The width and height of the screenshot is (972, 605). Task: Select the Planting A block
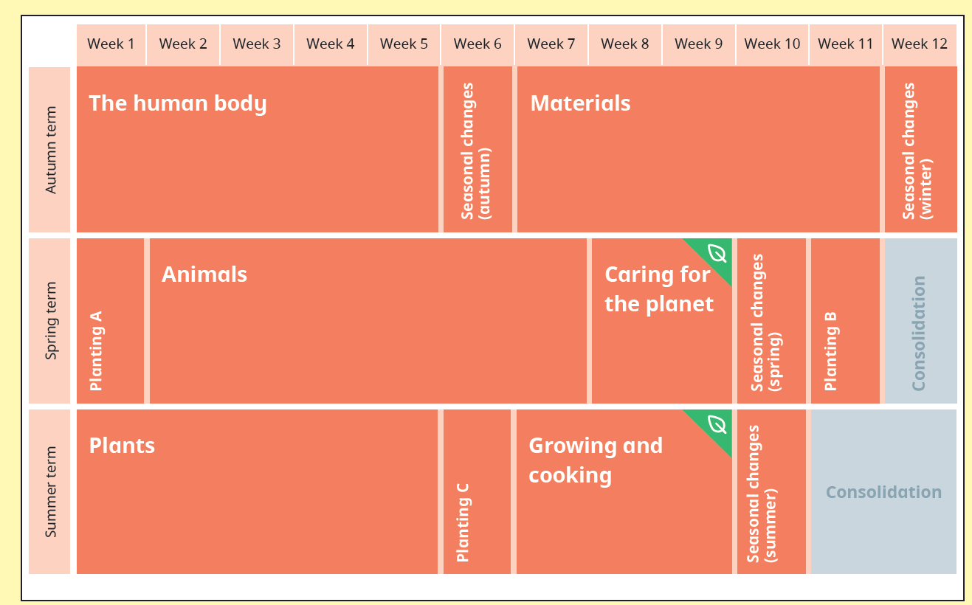point(110,321)
